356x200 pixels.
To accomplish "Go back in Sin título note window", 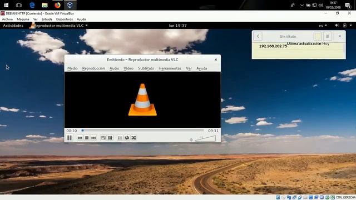I will coord(258,36).
